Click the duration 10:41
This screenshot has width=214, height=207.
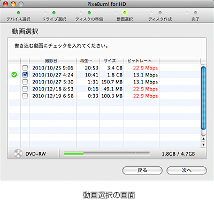click(x=91, y=75)
